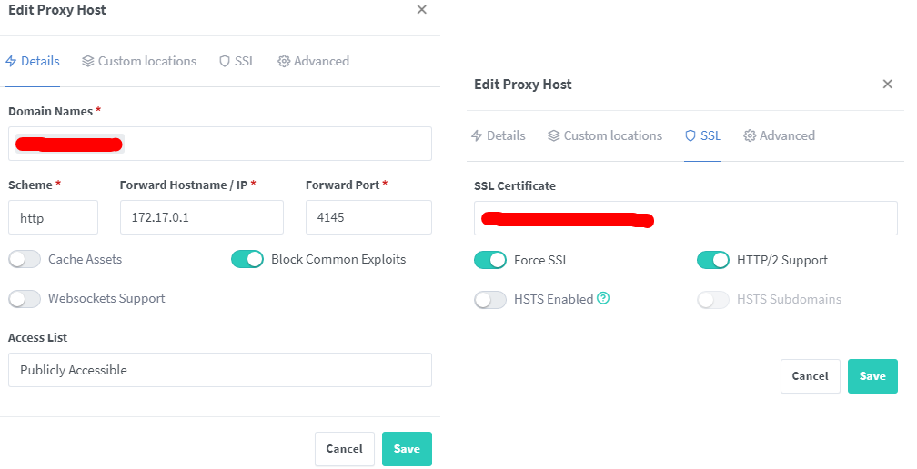The width and height of the screenshot is (917, 469).
Task: Open the Details tab in left dialog
Action: pos(33,62)
